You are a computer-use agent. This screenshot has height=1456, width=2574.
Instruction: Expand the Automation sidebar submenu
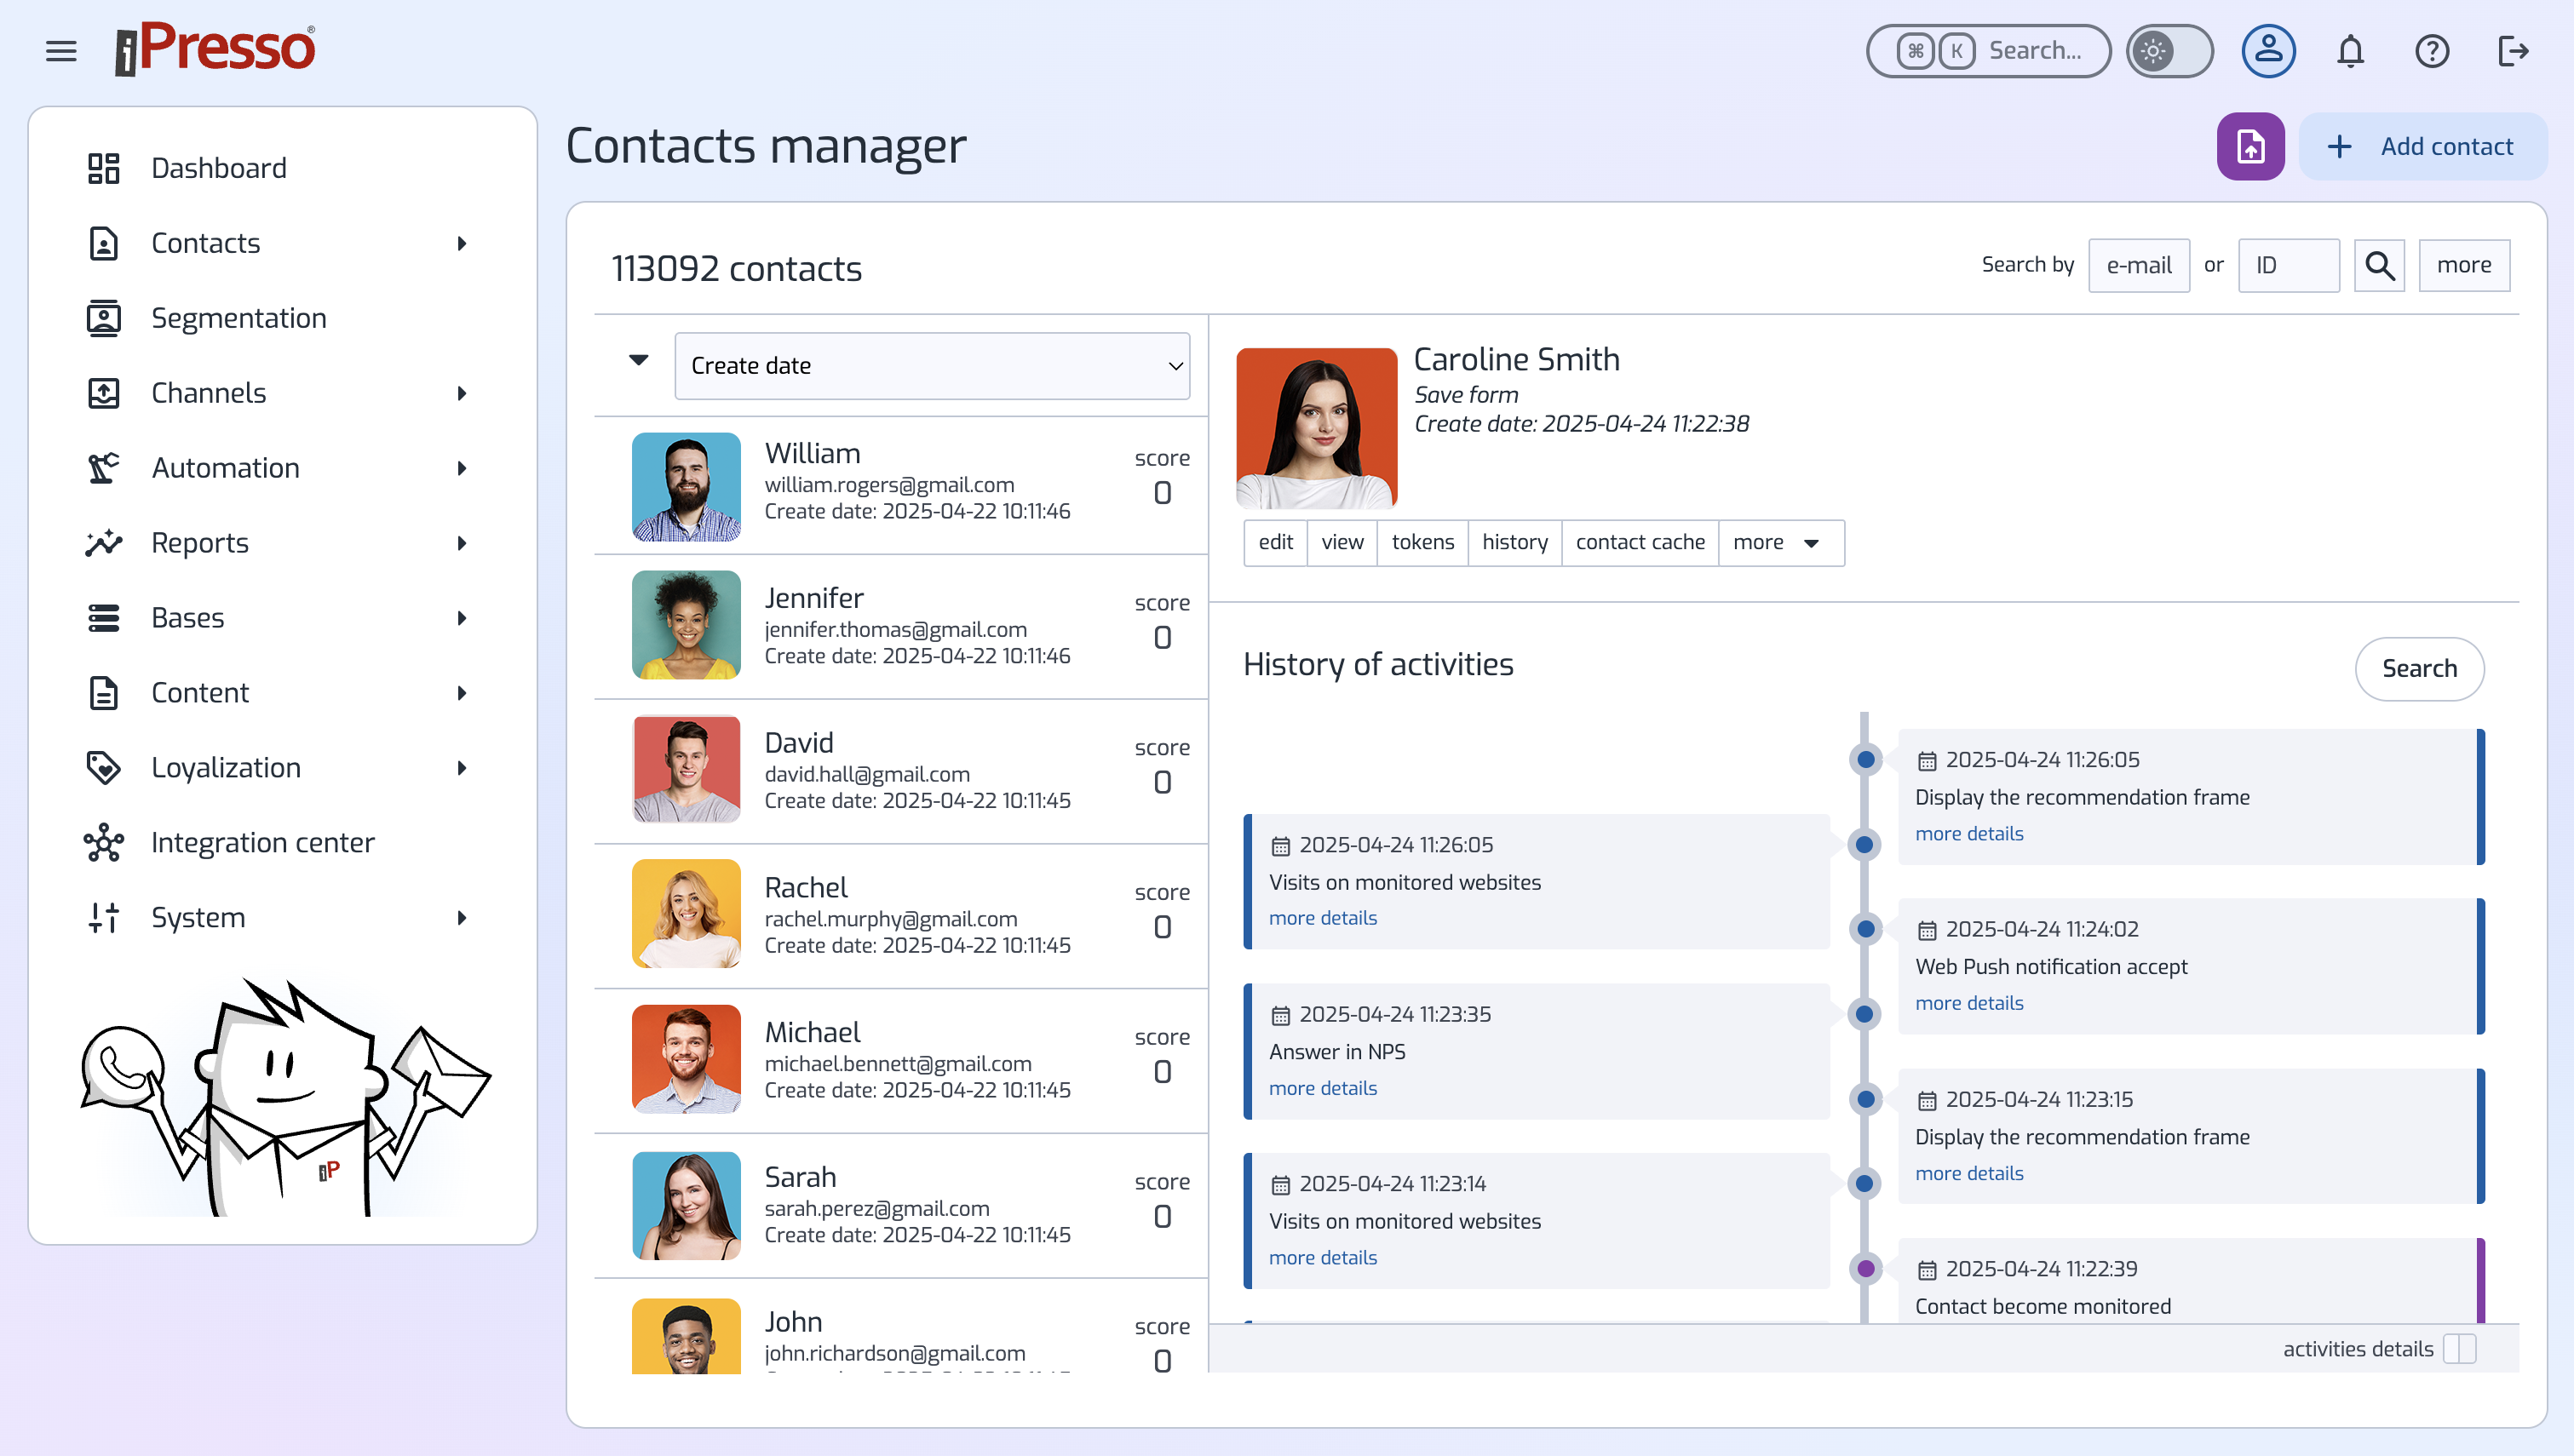pyautogui.click(x=462, y=468)
